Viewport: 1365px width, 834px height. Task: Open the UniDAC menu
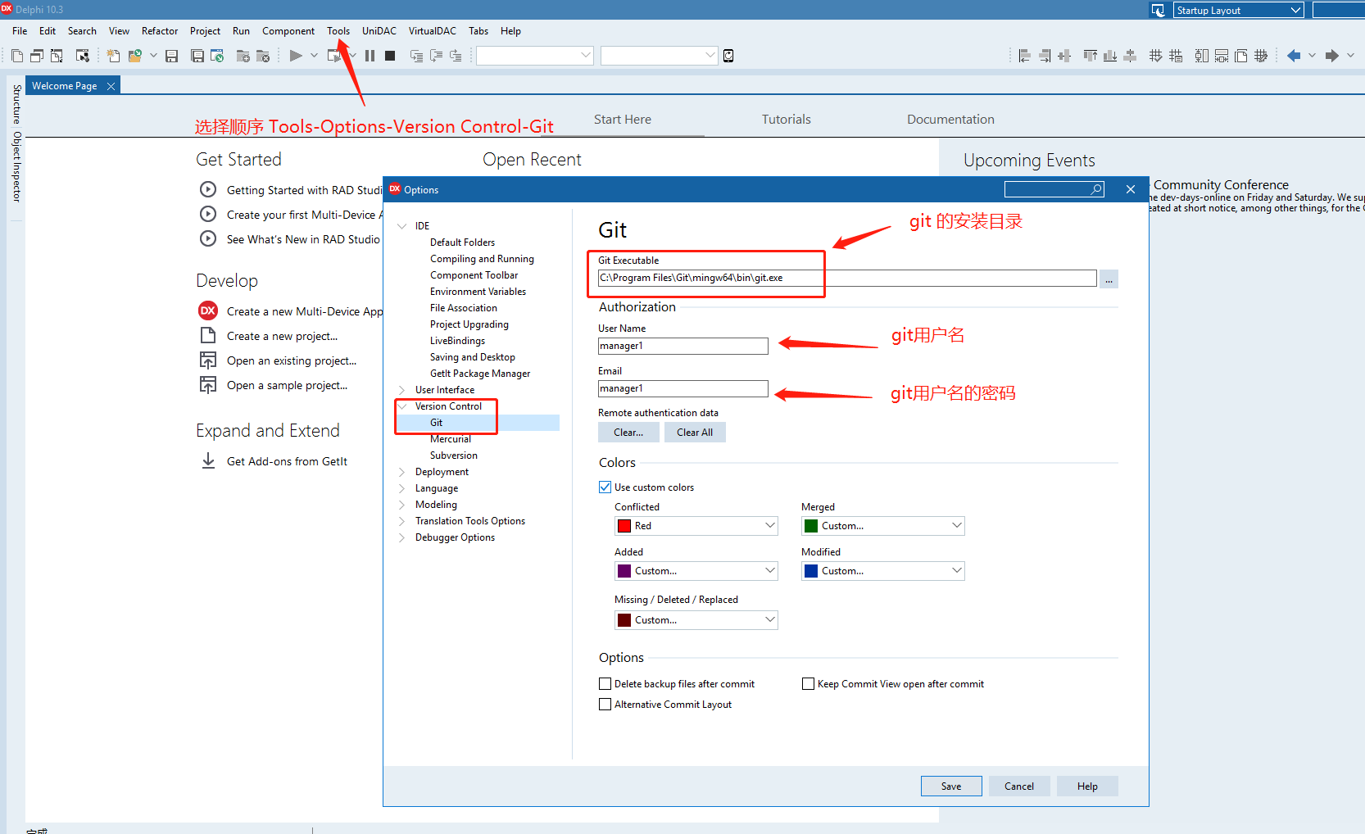379,31
